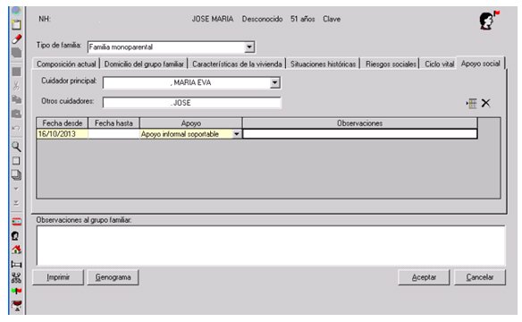This screenshot has width=522, height=322.
Task: Click the Fecha hasta empty cell
Action: click(x=114, y=134)
